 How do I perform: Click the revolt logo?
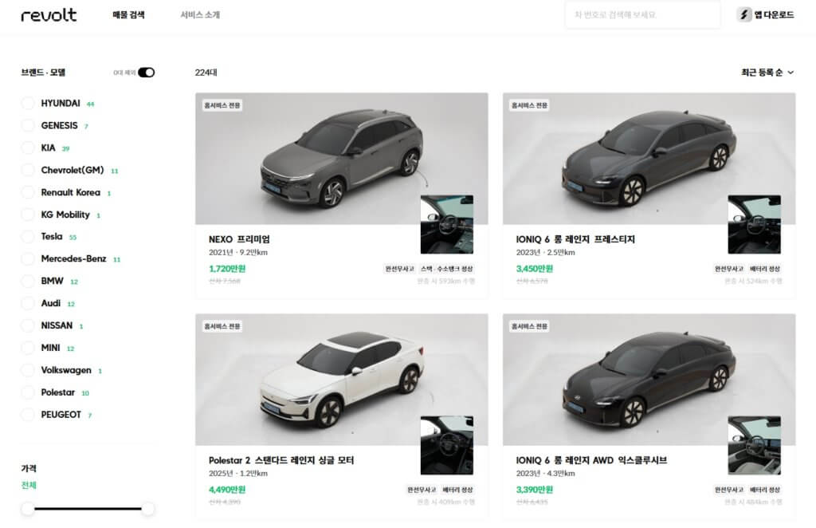(x=49, y=15)
